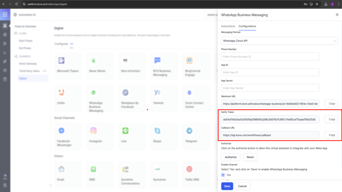
Task: Open browser downloads icon
Action: pos(326,4)
